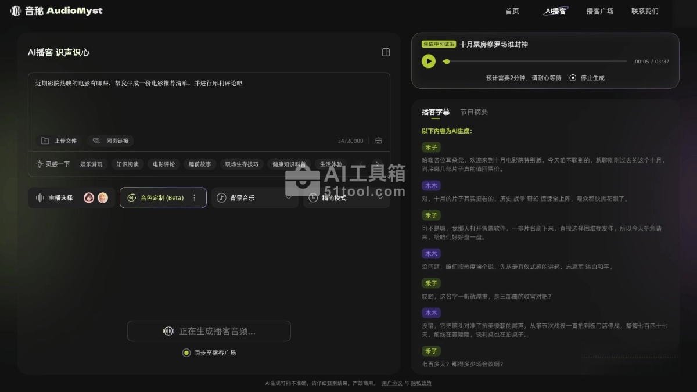Click the 网页链接 link icon

[96, 141]
